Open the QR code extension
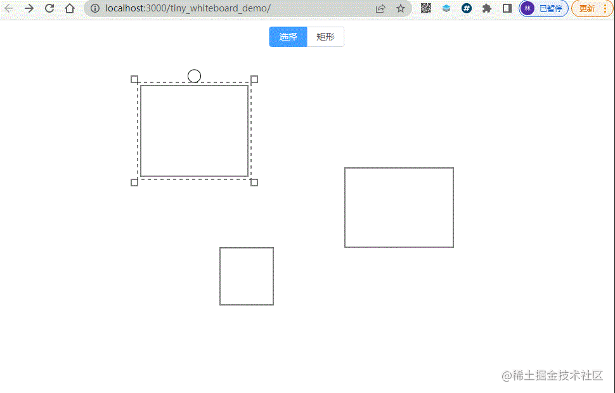Image resolution: width=615 pixels, height=393 pixels. pos(426,8)
